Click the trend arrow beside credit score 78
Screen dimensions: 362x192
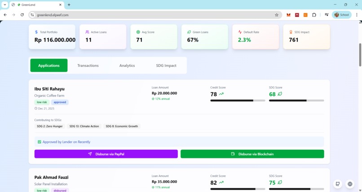coord(221,94)
